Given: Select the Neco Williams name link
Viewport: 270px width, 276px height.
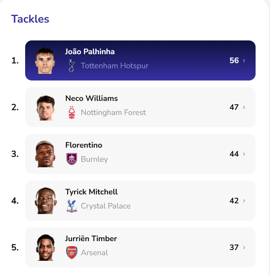Looking at the screenshot, I should click(91, 98).
